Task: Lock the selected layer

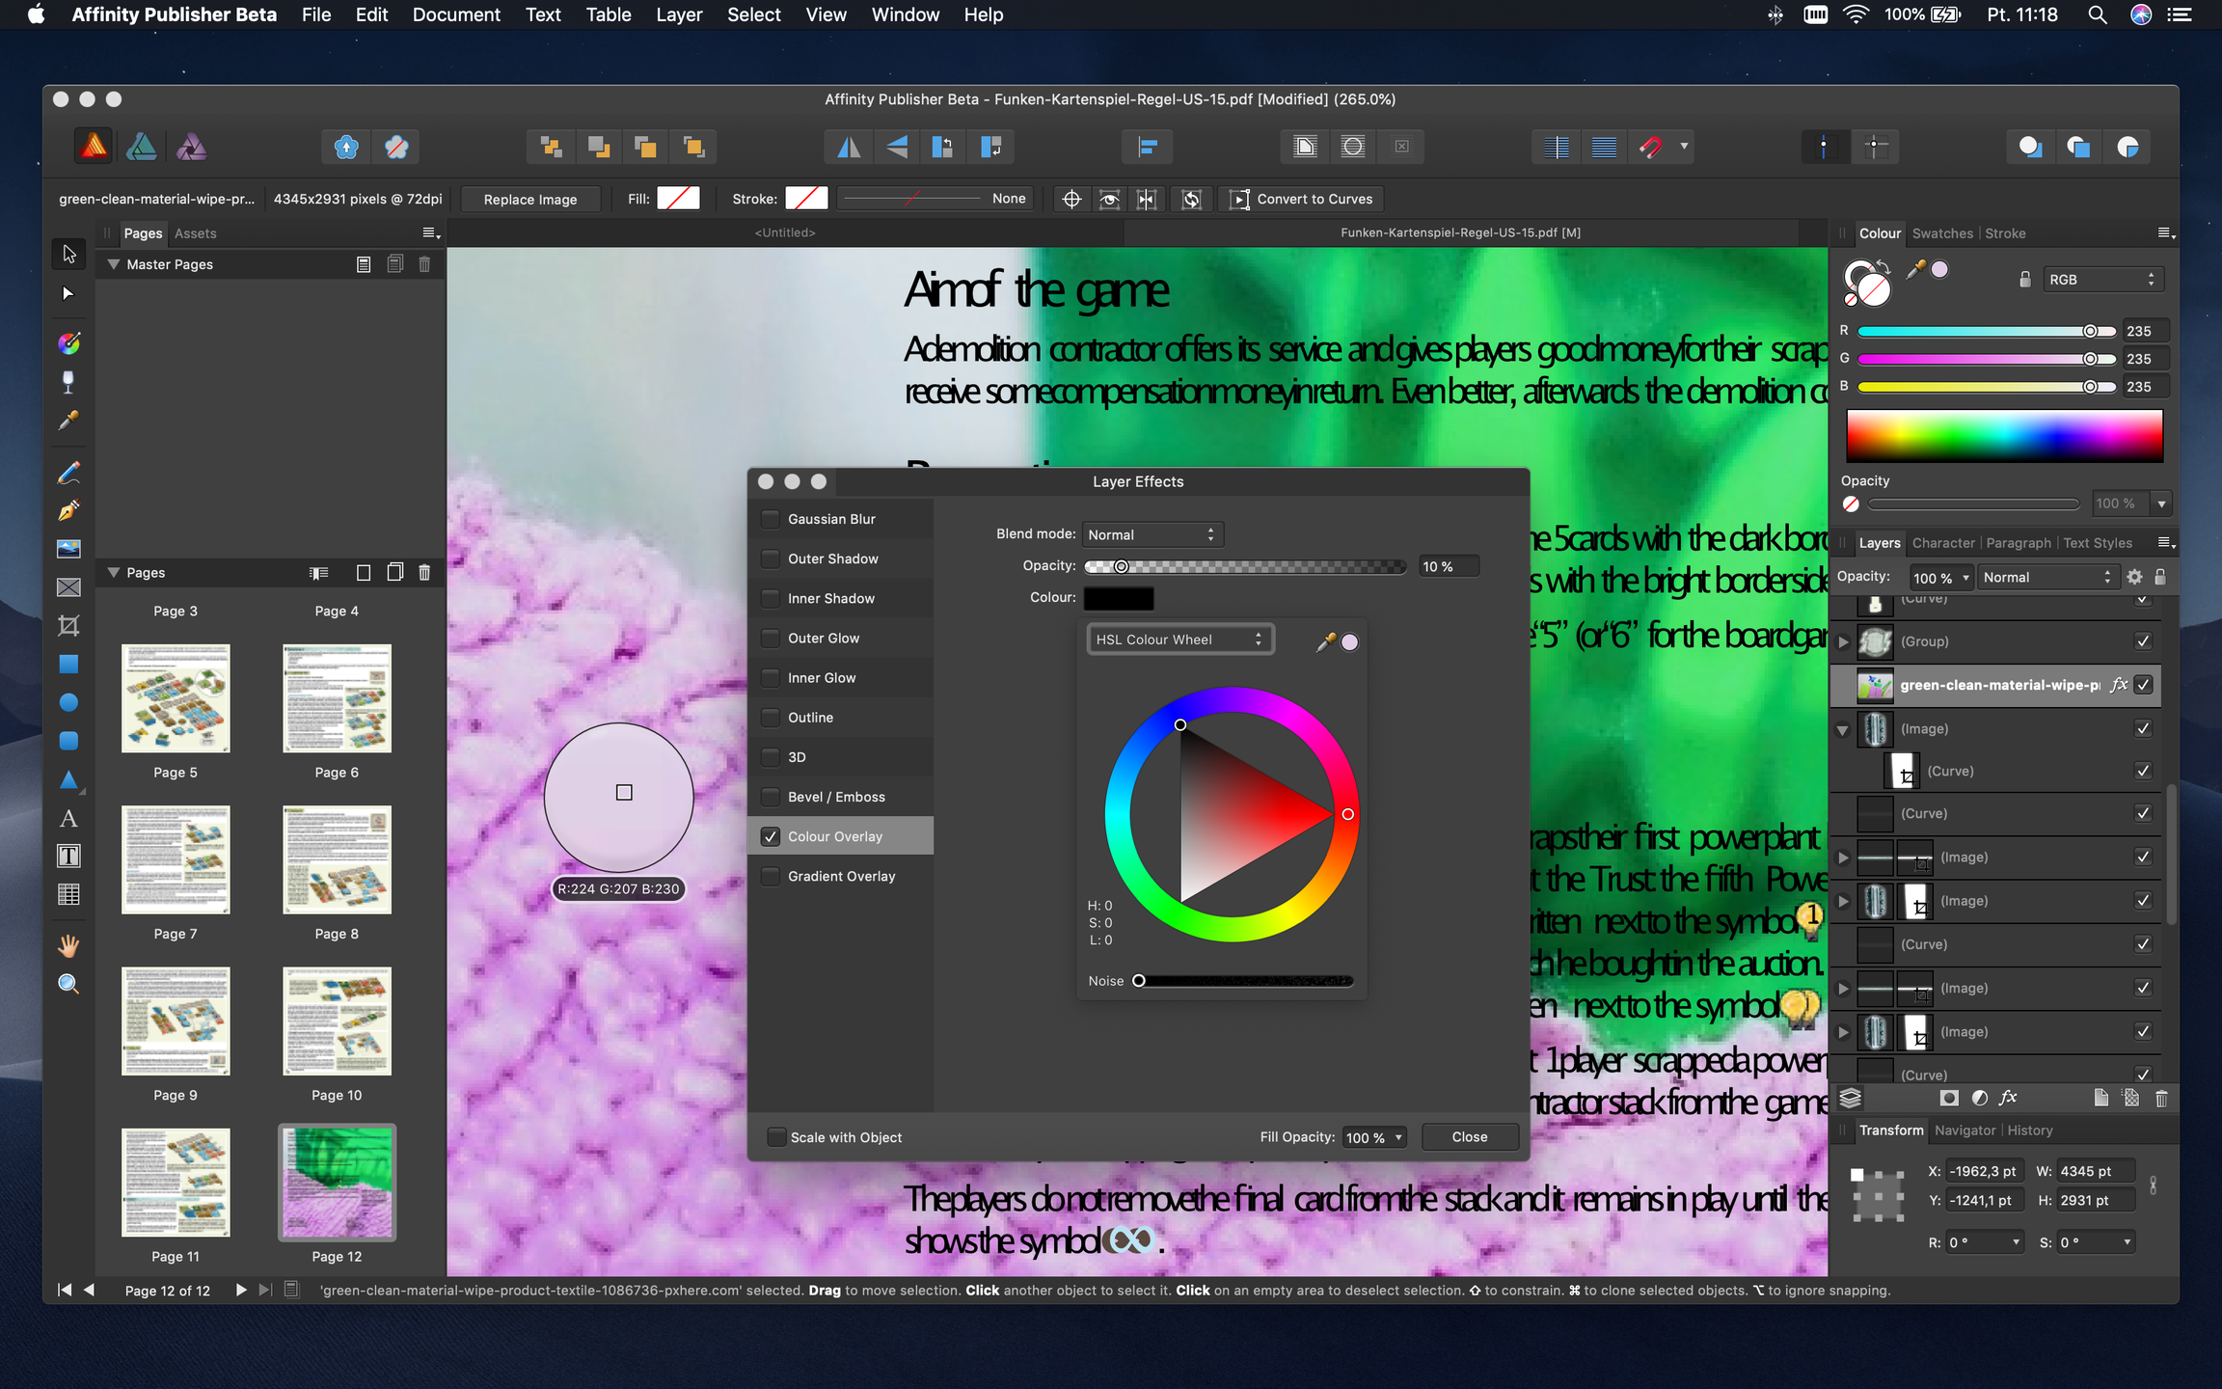Action: pyautogui.click(x=2160, y=577)
